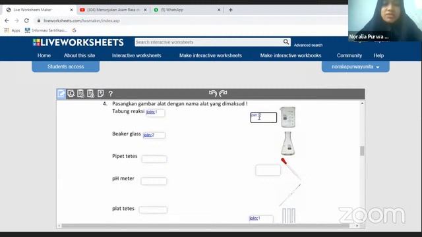The image size is (422, 237).
Task: Click the beaker glass image
Action: [x=287, y=117]
